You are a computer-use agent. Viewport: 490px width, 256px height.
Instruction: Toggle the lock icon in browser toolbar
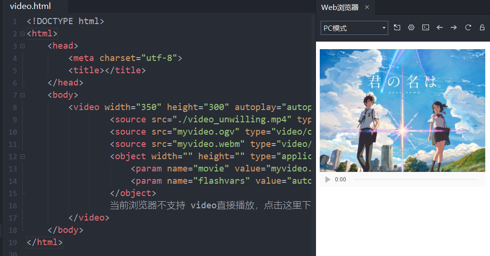[482, 28]
